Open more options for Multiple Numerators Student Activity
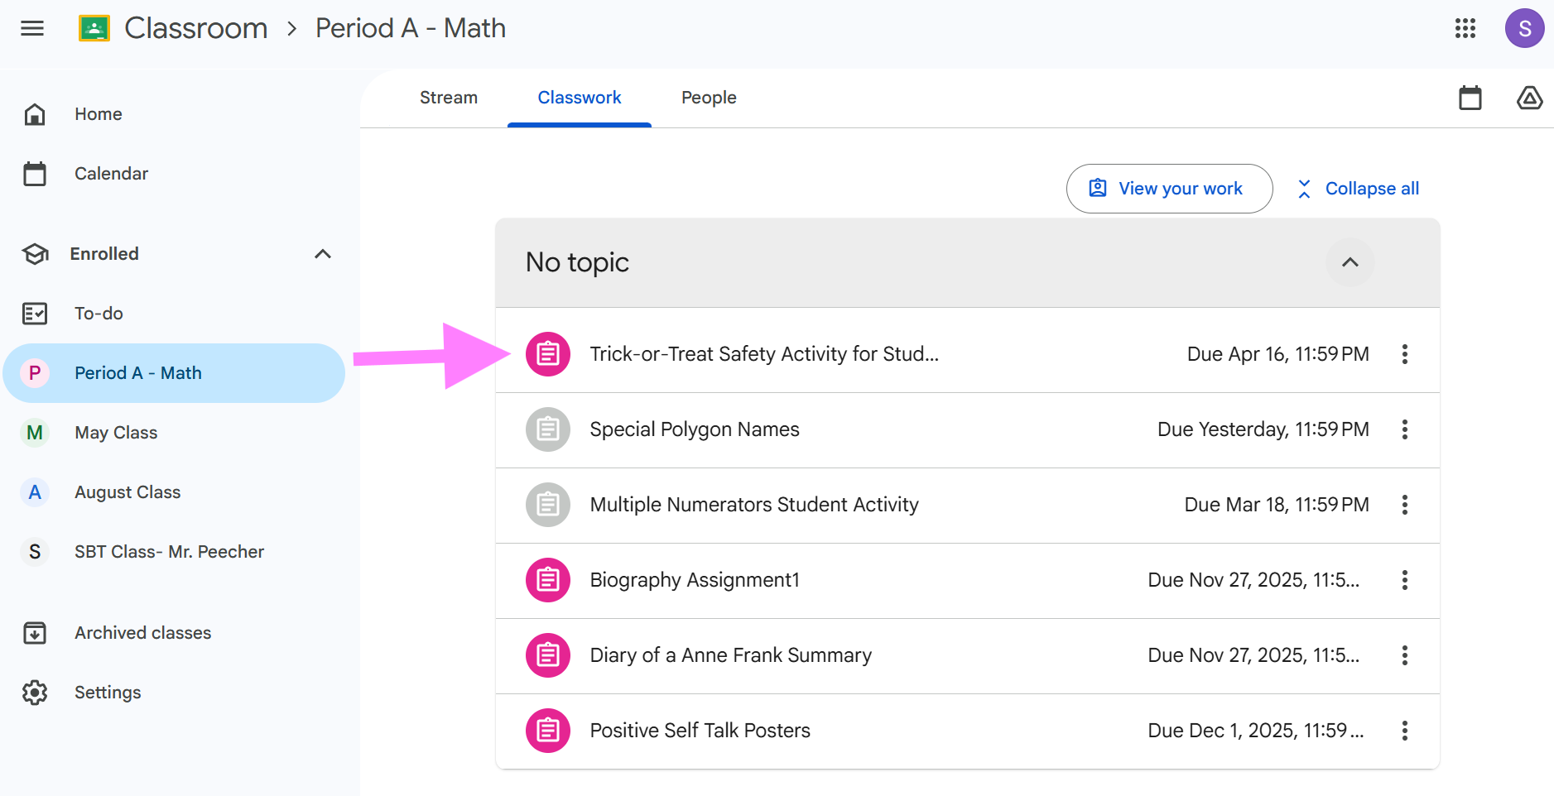The height and width of the screenshot is (796, 1554). pos(1404,505)
